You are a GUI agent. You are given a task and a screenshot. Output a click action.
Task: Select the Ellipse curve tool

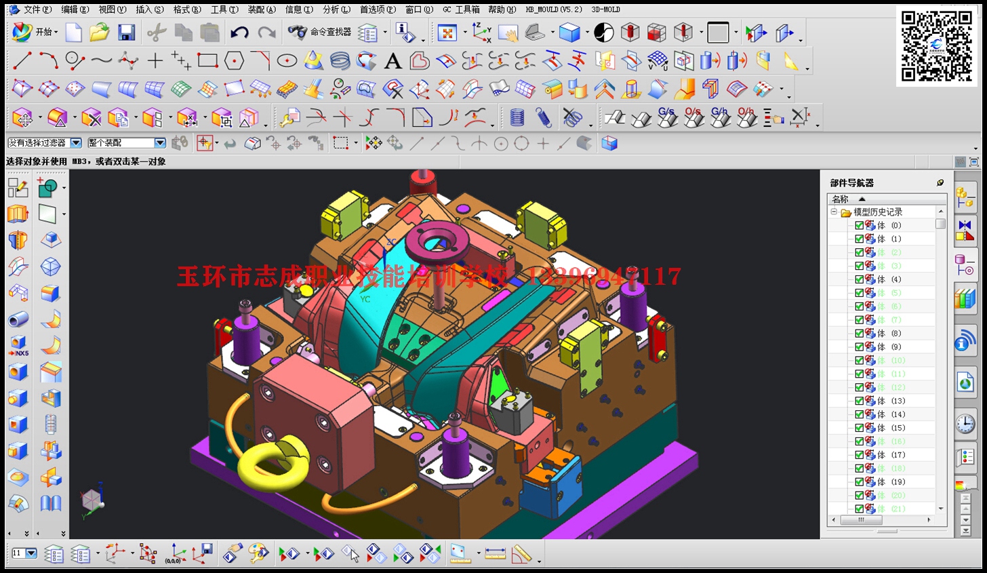click(287, 61)
